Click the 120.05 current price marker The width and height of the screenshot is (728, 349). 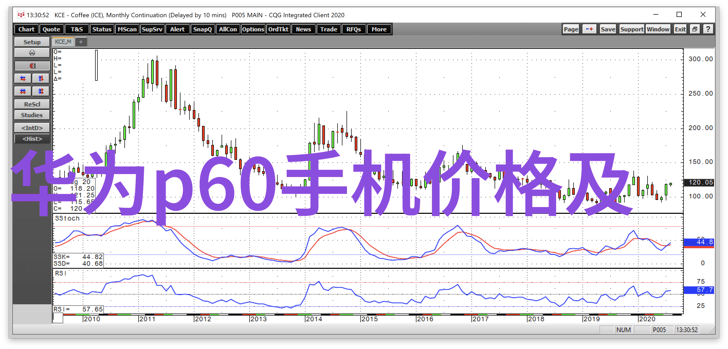point(699,182)
